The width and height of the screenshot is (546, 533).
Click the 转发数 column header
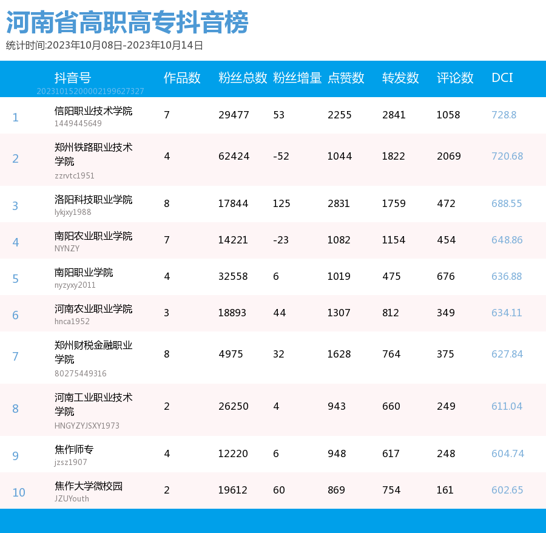tap(400, 78)
